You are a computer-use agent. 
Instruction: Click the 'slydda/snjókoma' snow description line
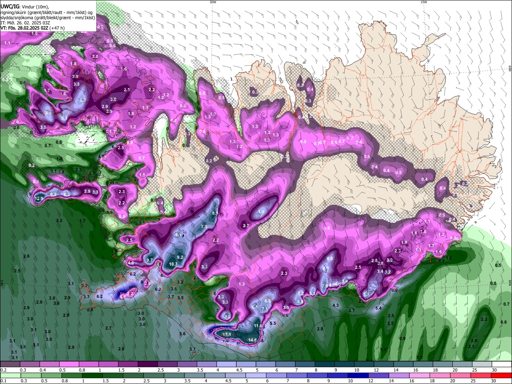(x=48, y=18)
